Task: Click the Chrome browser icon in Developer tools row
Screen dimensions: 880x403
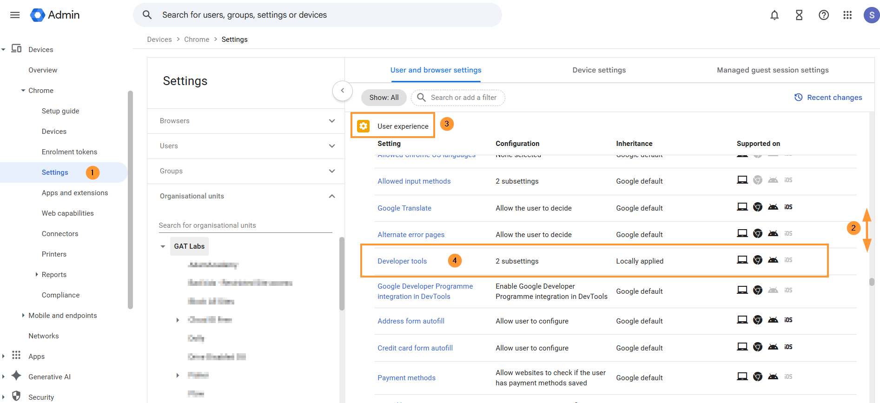Action: pos(758,260)
